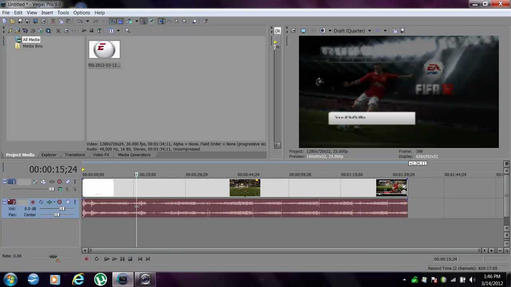Image resolution: width=511 pixels, height=287 pixels.
Task: Click Start Preview play icon in Project Media
Action: click(84, 31)
